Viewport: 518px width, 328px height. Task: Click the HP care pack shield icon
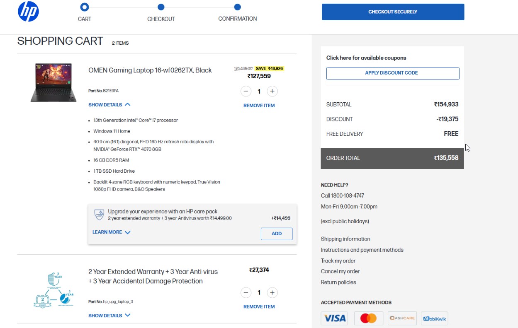pyautogui.click(x=99, y=215)
